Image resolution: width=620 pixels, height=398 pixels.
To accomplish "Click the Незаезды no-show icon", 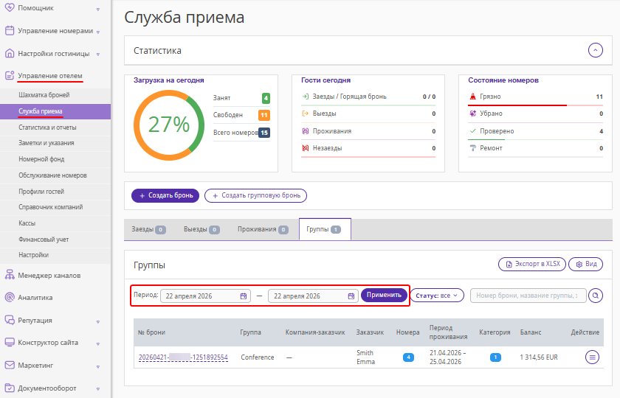I will [306, 148].
